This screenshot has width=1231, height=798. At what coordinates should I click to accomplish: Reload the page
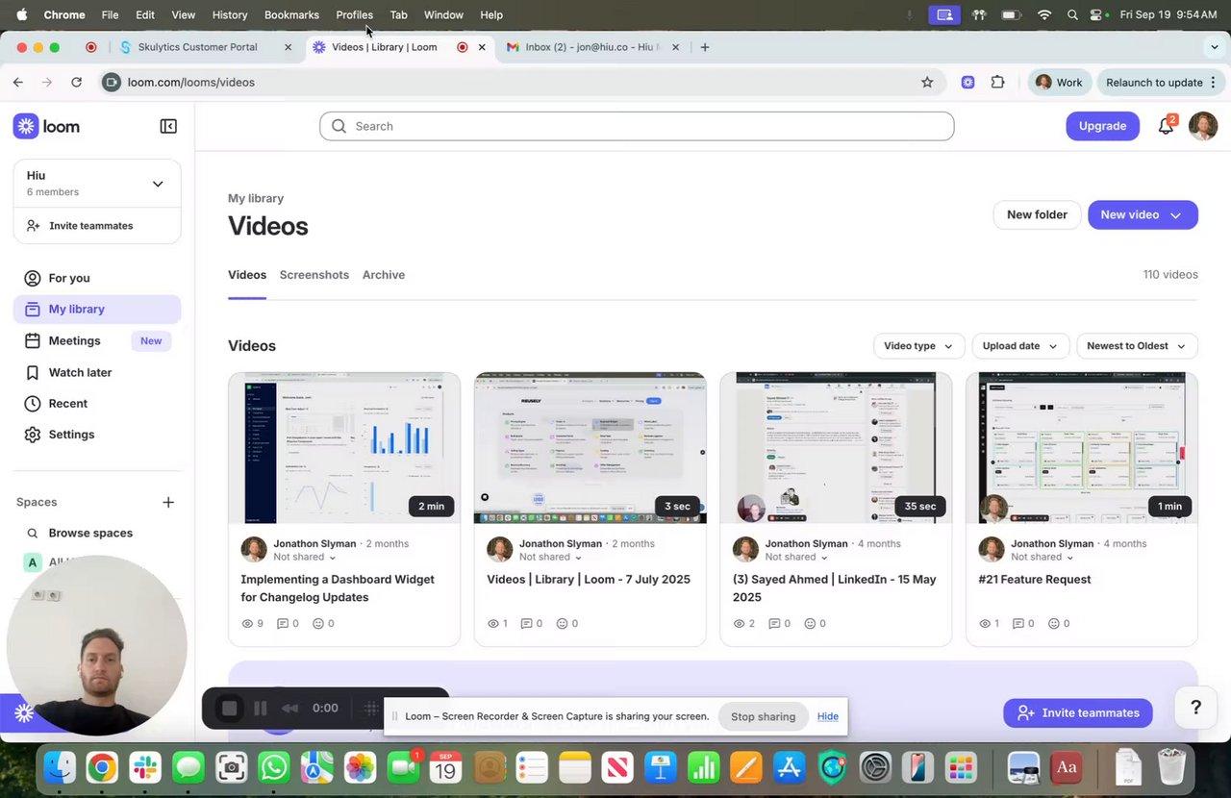click(76, 83)
